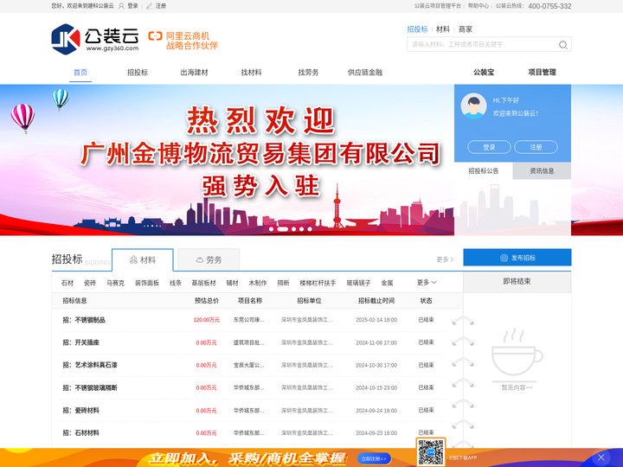623x467 pixels.
Task: Open 找材料 in main navigation
Action: (x=251, y=73)
